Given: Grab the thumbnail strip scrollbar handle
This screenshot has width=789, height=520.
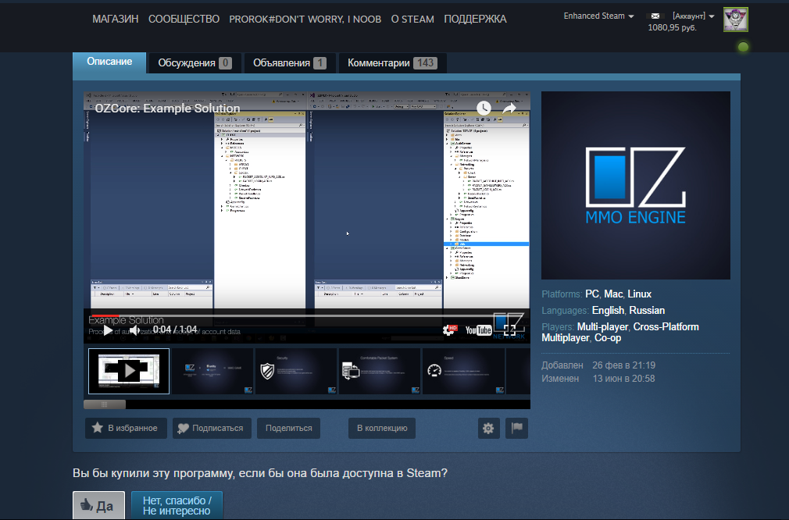Looking at the screenshot, I should tap(105, 404).
